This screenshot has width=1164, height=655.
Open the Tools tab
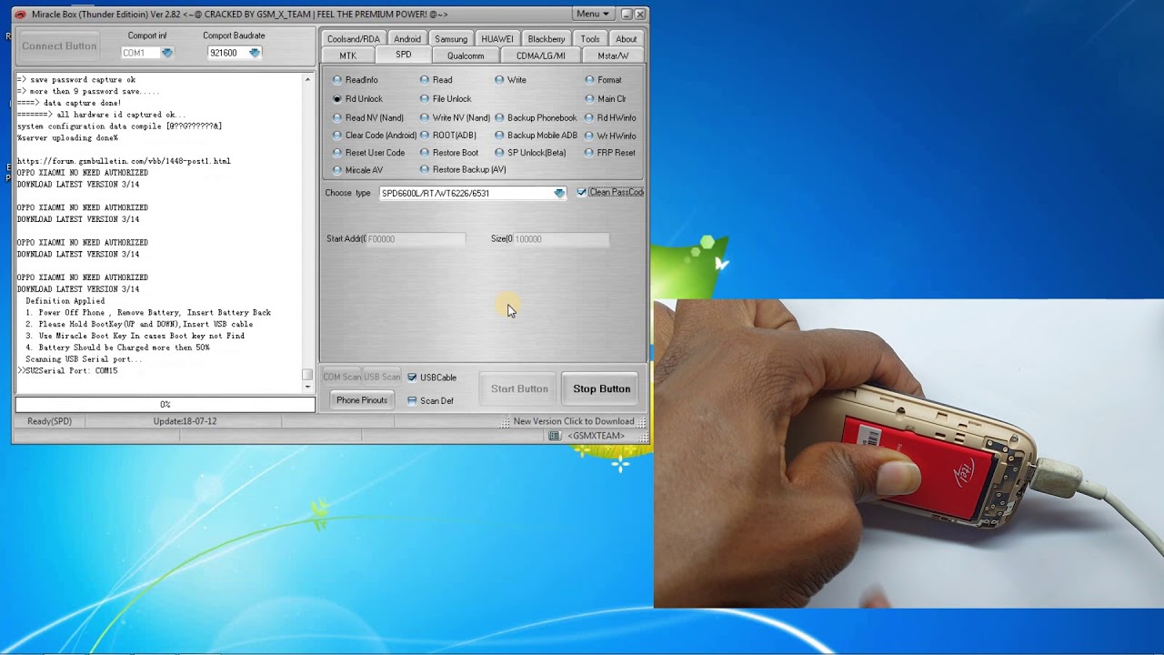click(590, 39)
